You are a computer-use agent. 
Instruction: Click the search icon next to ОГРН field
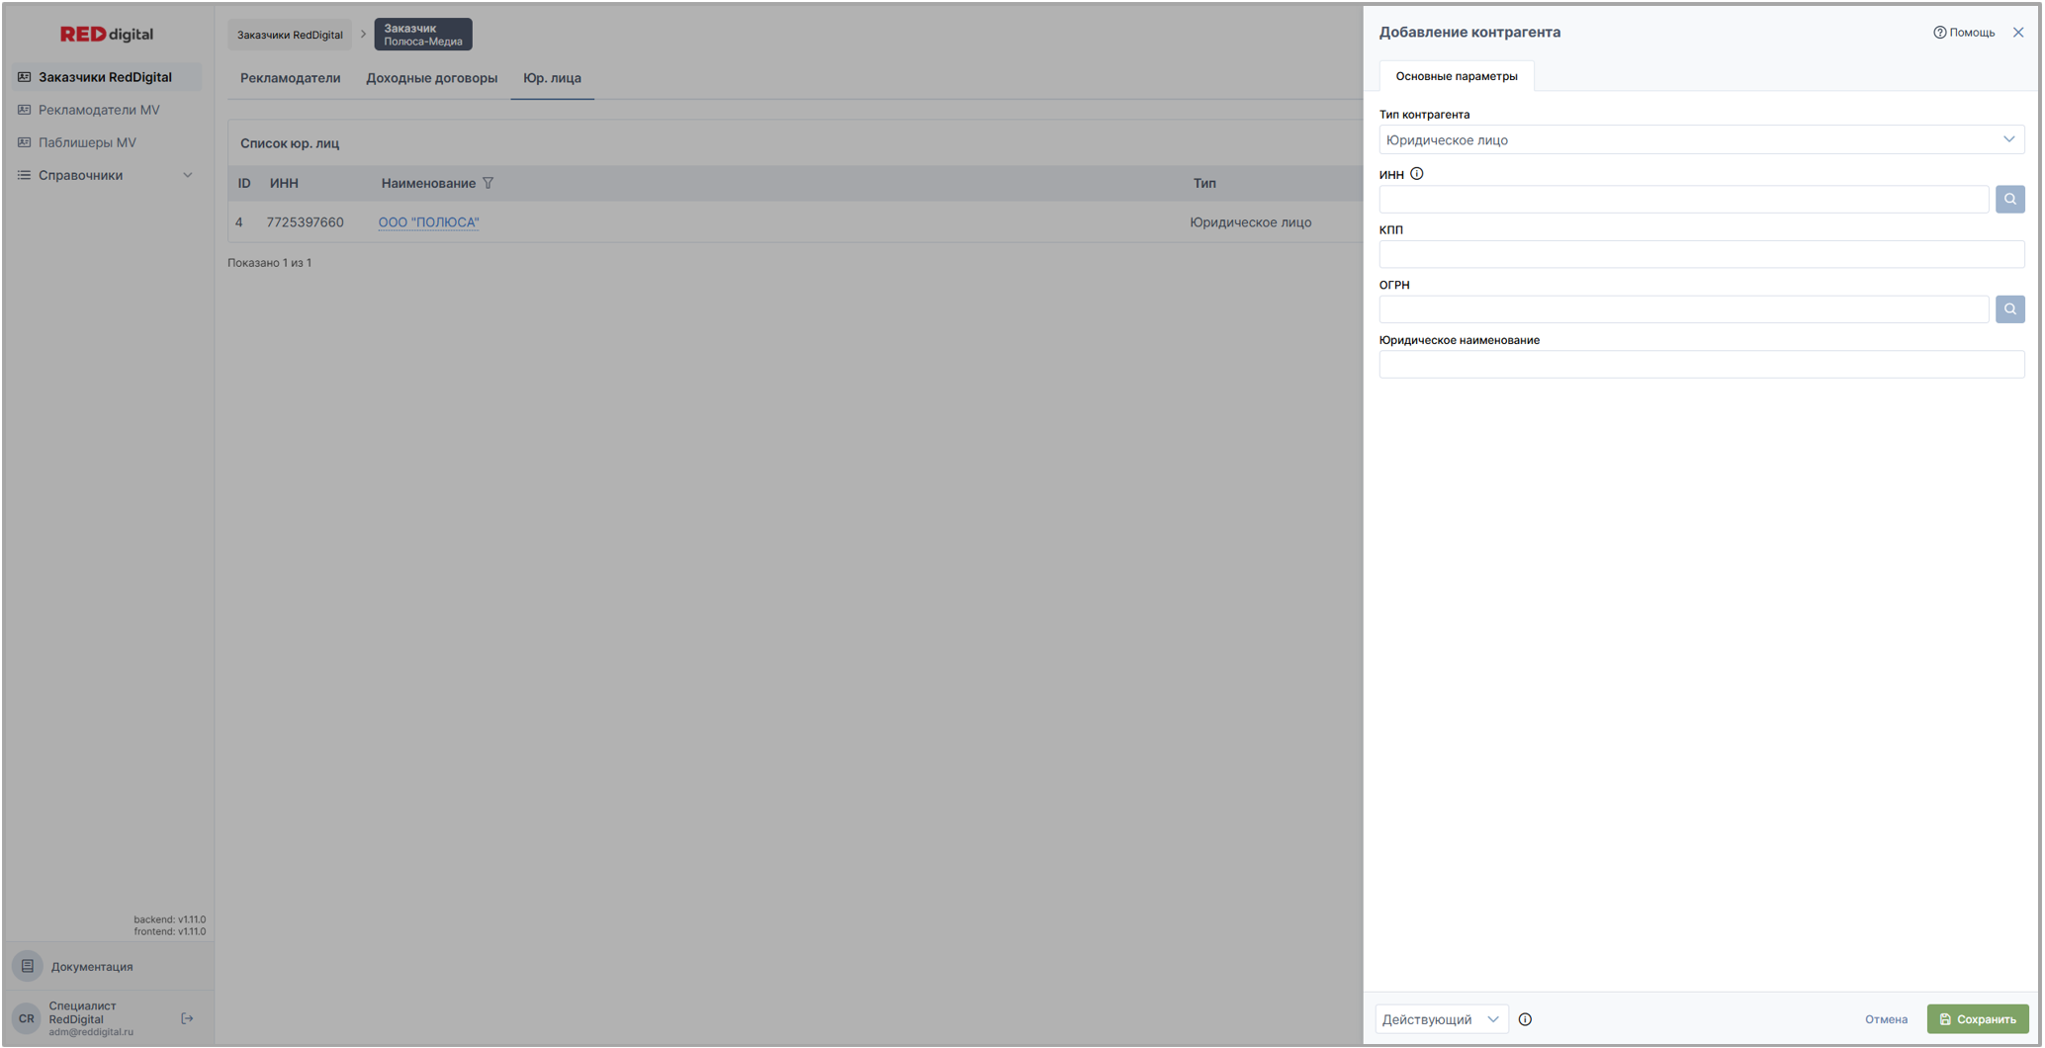click(x=2009, y=309)
